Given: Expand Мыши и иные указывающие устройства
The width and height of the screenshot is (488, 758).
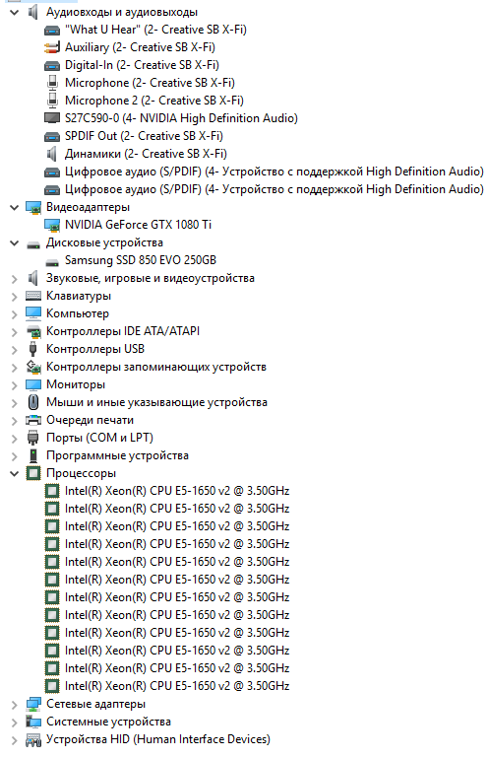Looking at the screenshot, I should 15,403.
